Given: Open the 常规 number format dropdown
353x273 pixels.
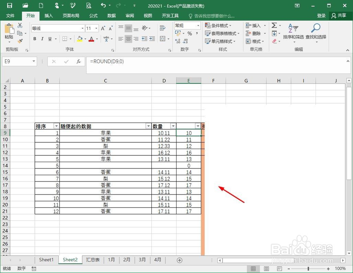Looking at the screenshot, I should 198,25.
